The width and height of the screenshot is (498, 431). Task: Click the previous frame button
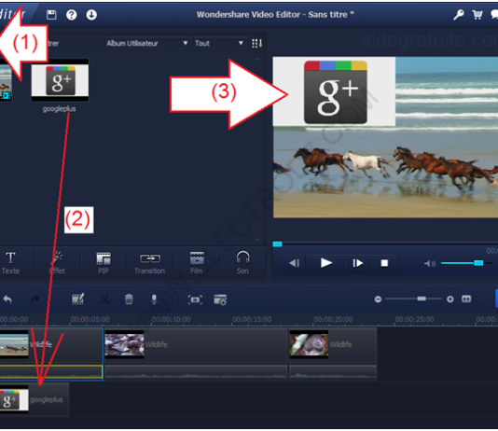pos(294,263)
